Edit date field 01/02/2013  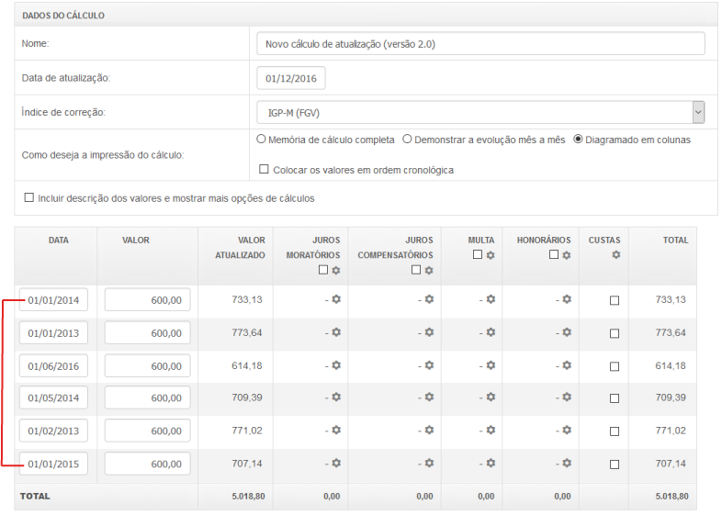[x=53, y=431]
